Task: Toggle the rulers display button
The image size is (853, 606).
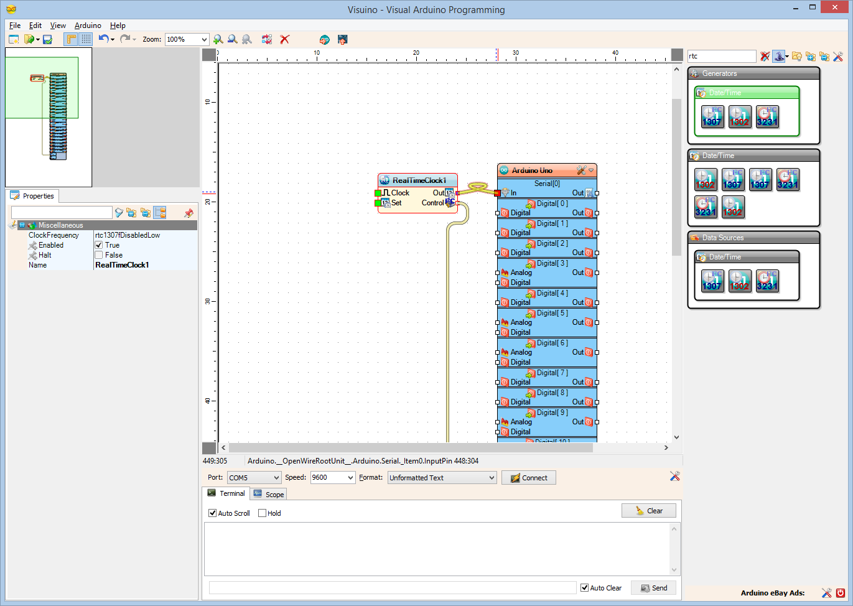Action: click(72, 39)
